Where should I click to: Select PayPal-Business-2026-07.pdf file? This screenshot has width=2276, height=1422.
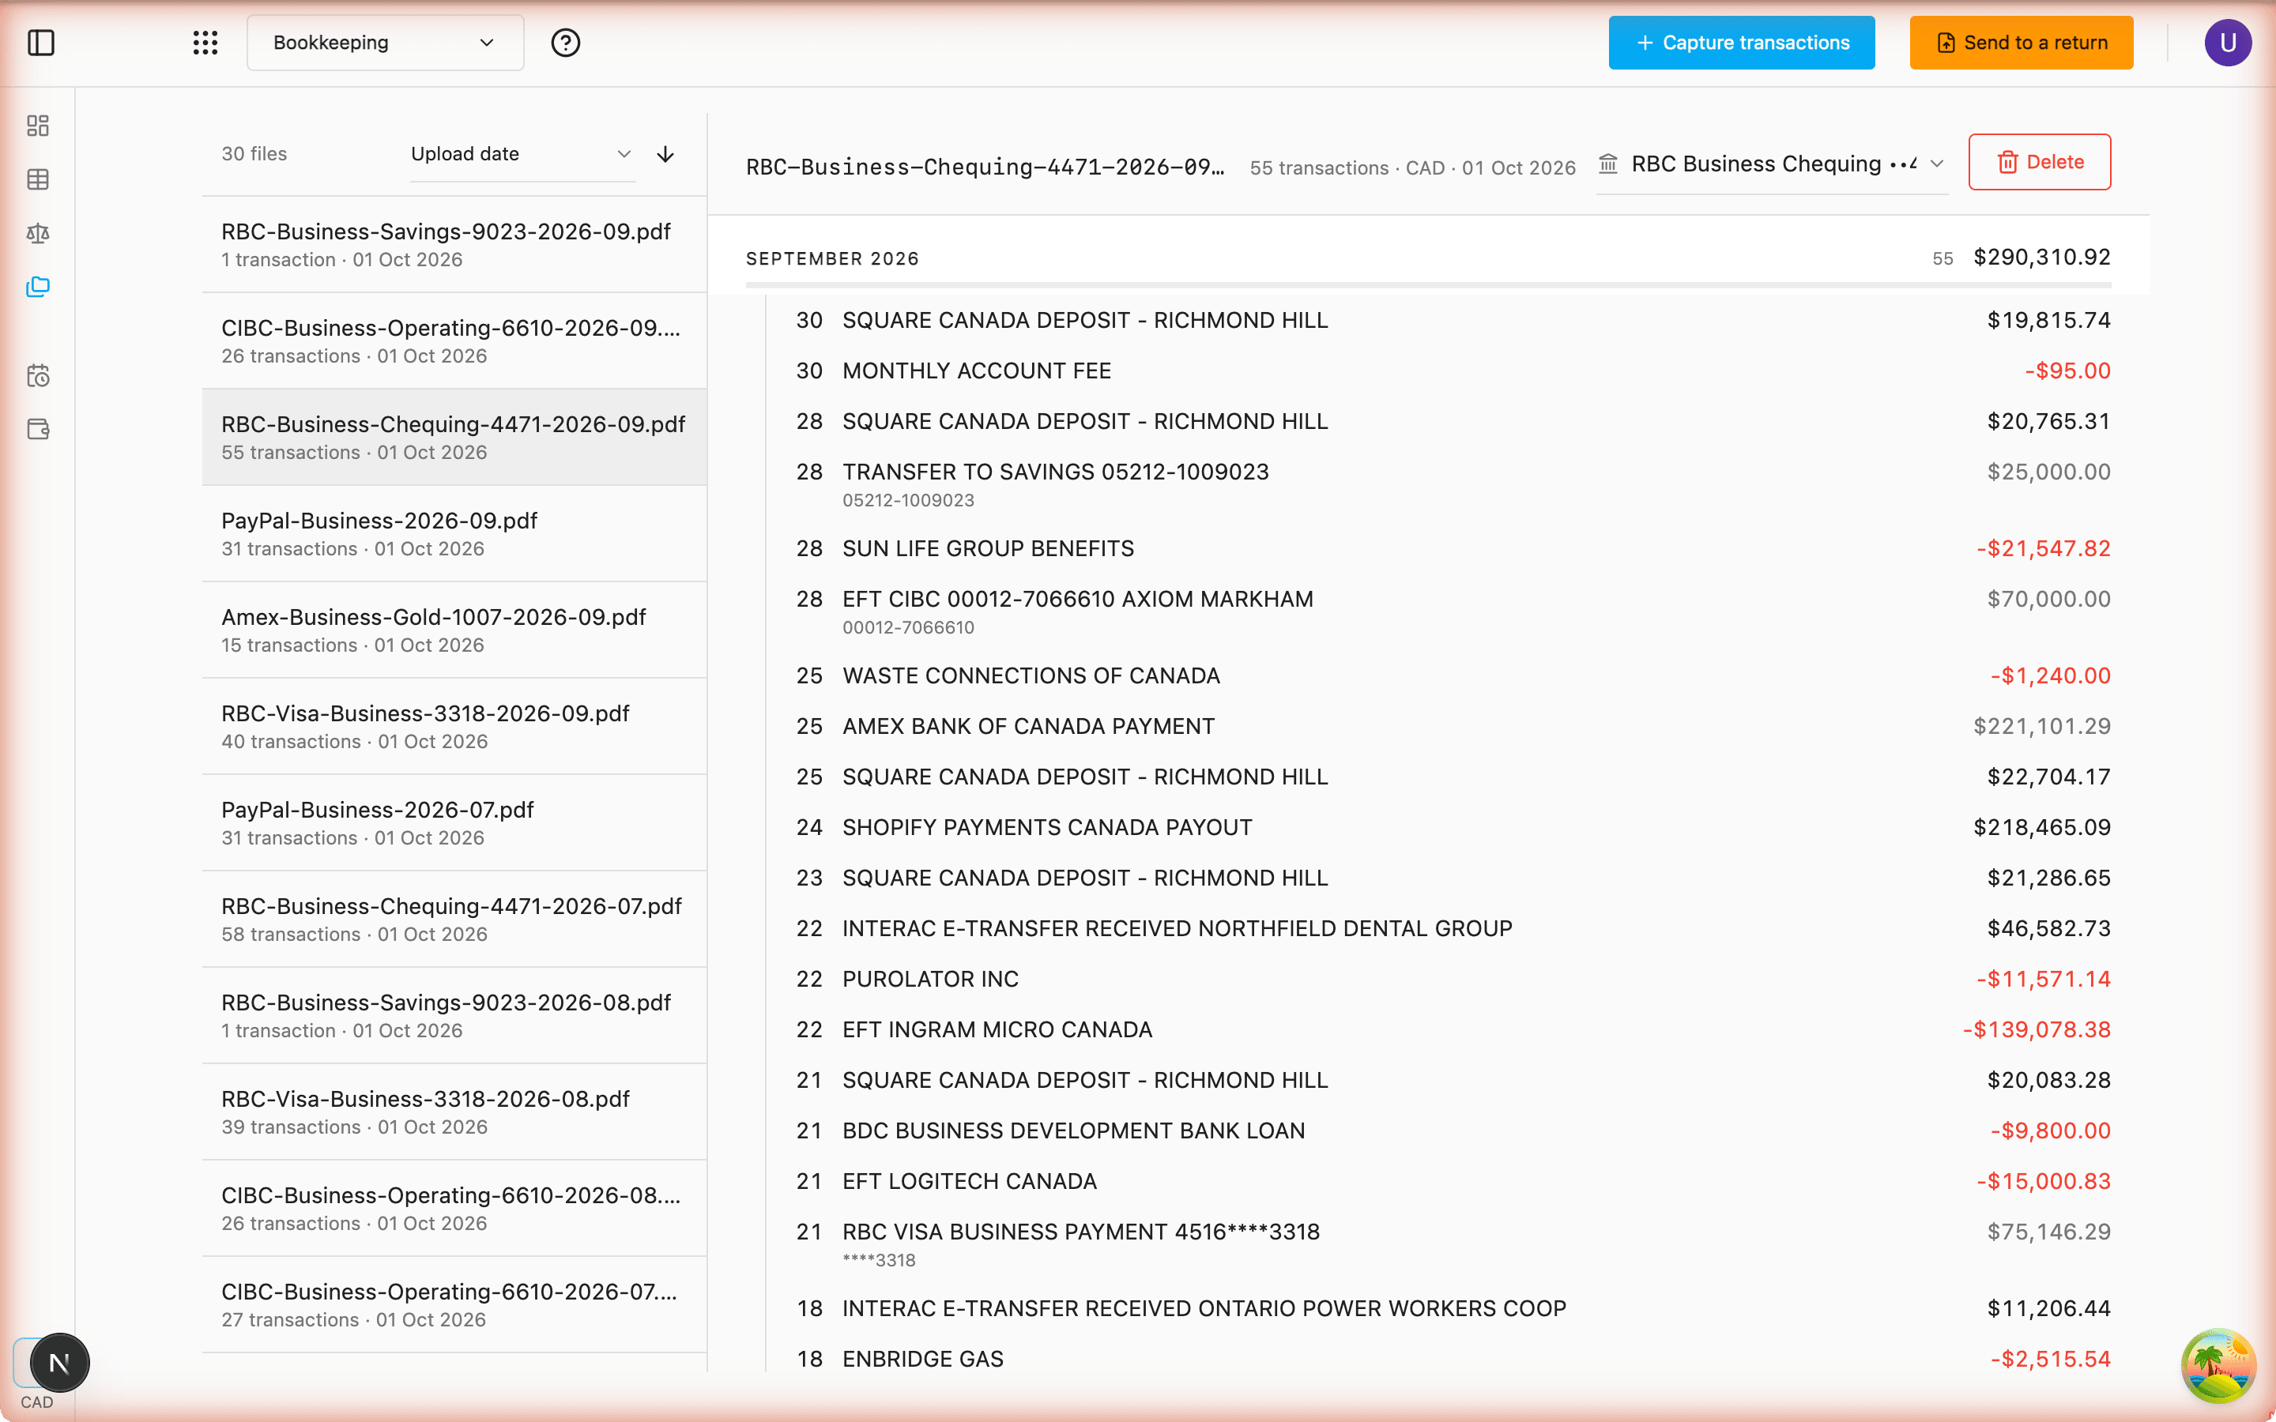pos(454,823)
